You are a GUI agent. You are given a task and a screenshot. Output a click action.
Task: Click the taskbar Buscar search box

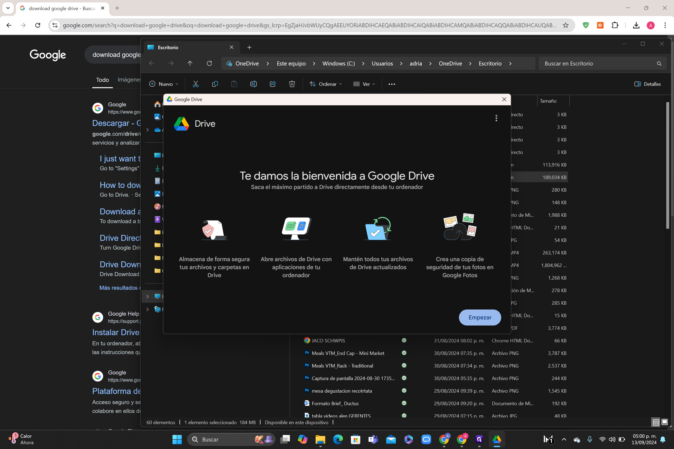[231, 439]
